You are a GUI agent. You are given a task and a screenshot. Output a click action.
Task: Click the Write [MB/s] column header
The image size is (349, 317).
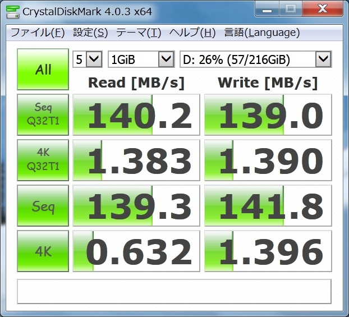click(268, 83)
